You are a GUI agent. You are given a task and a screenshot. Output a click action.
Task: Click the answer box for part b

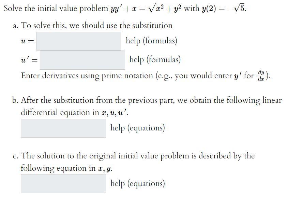click(63, 128)
